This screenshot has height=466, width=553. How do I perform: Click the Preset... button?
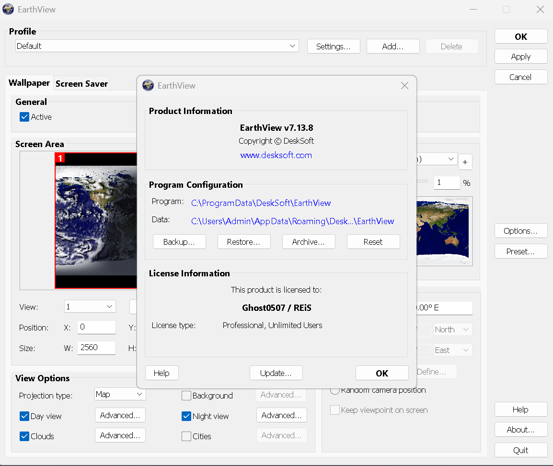pos(521,251)
